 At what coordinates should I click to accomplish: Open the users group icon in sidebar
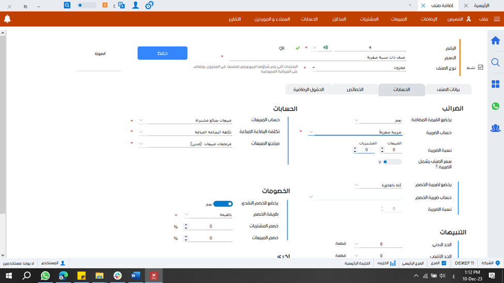[x=495, y=128]
